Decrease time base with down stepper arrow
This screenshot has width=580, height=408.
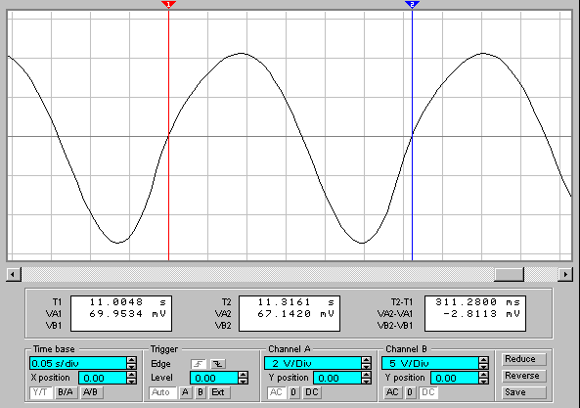(131, 366)
